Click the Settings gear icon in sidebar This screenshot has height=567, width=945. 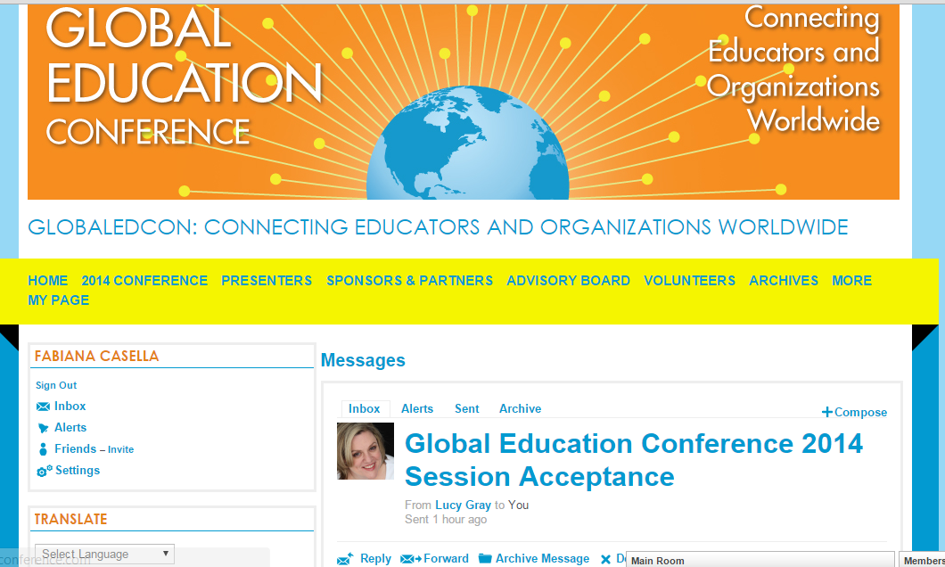44,472
